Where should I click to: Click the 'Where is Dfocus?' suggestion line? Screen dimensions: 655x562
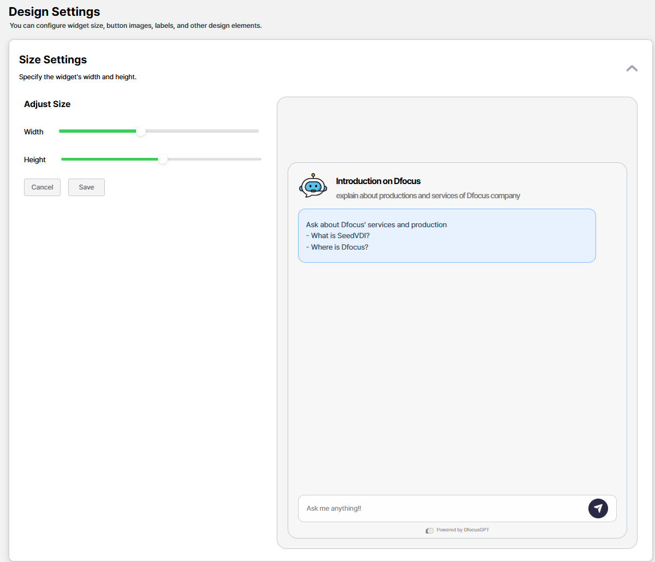(x=340, y=247)
